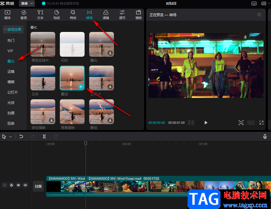271x209 pixels.
Task: Select the 幻灯片 transition category
Action: [x=13, y=92]
